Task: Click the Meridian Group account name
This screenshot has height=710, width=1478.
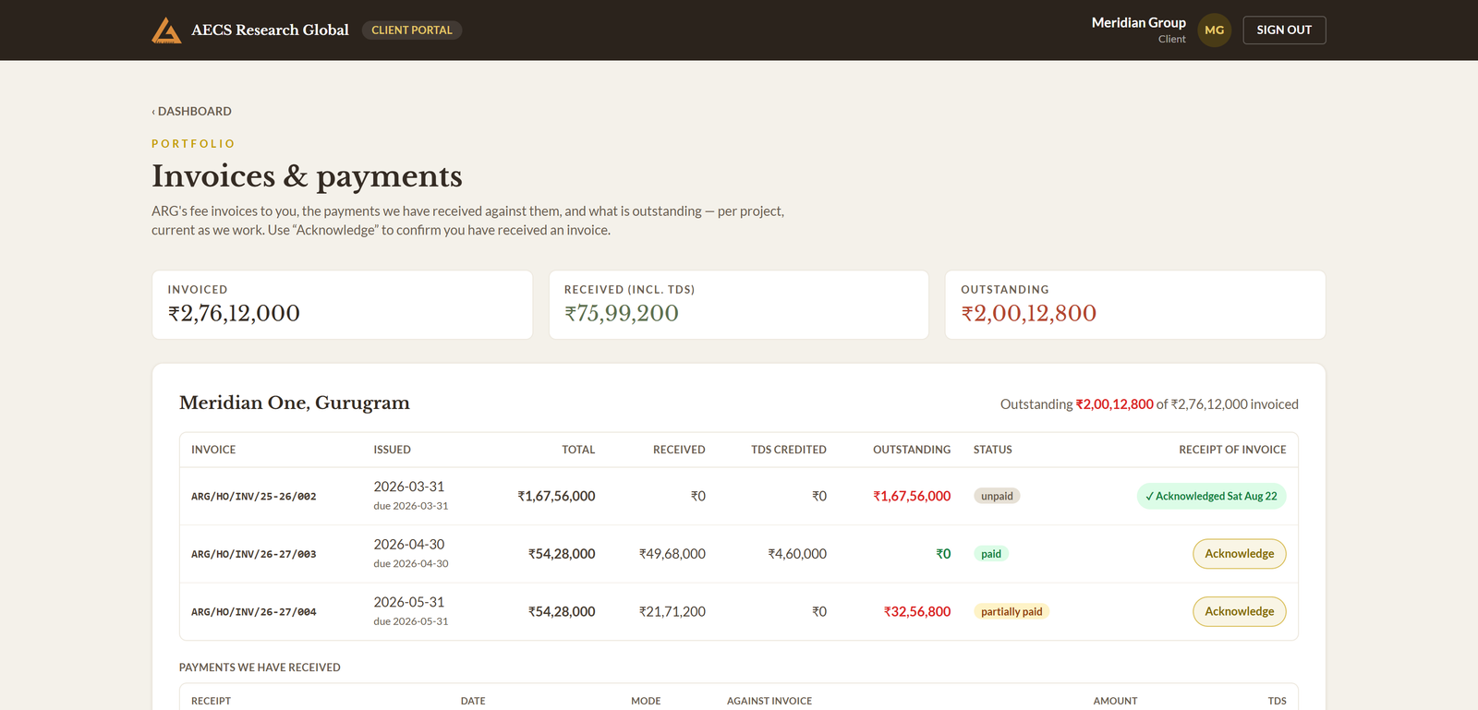Action: click(1138, 23)
